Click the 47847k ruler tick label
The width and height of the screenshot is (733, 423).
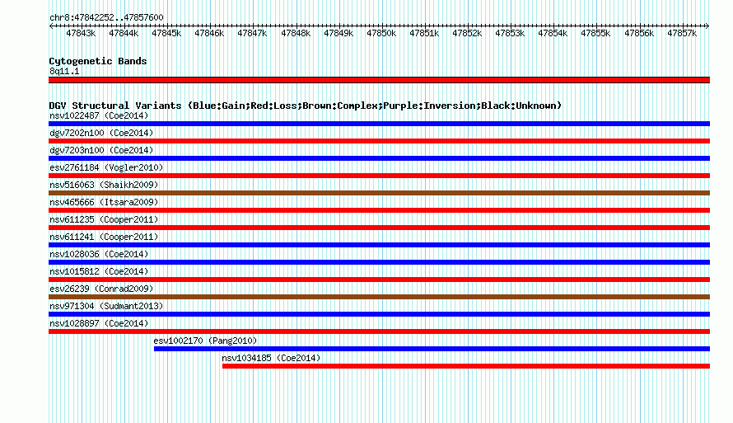(253, 33)
